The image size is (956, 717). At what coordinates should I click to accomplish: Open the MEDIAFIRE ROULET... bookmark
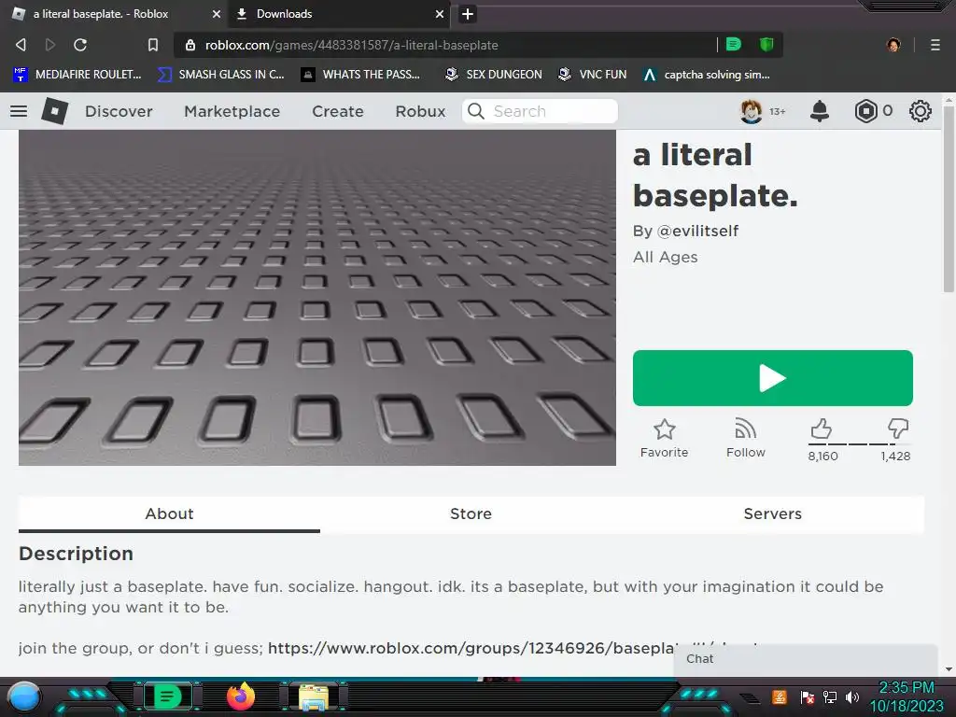click(77, 75)
